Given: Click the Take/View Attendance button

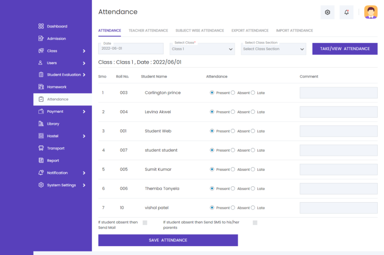Looking at the screenshot, I should pos(345,49).
